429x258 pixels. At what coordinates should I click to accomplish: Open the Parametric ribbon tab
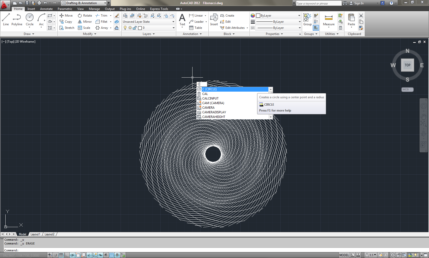coord(65,9)
